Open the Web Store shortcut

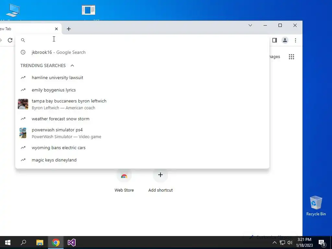pos(124,180)
